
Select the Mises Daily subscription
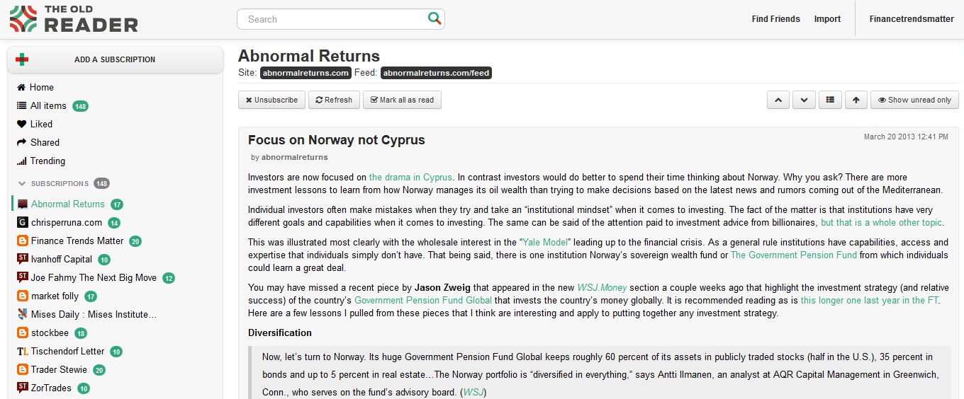point(94,314)
